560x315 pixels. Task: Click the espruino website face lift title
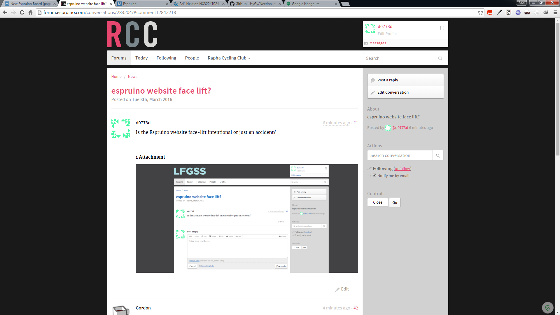click(161, 91)
